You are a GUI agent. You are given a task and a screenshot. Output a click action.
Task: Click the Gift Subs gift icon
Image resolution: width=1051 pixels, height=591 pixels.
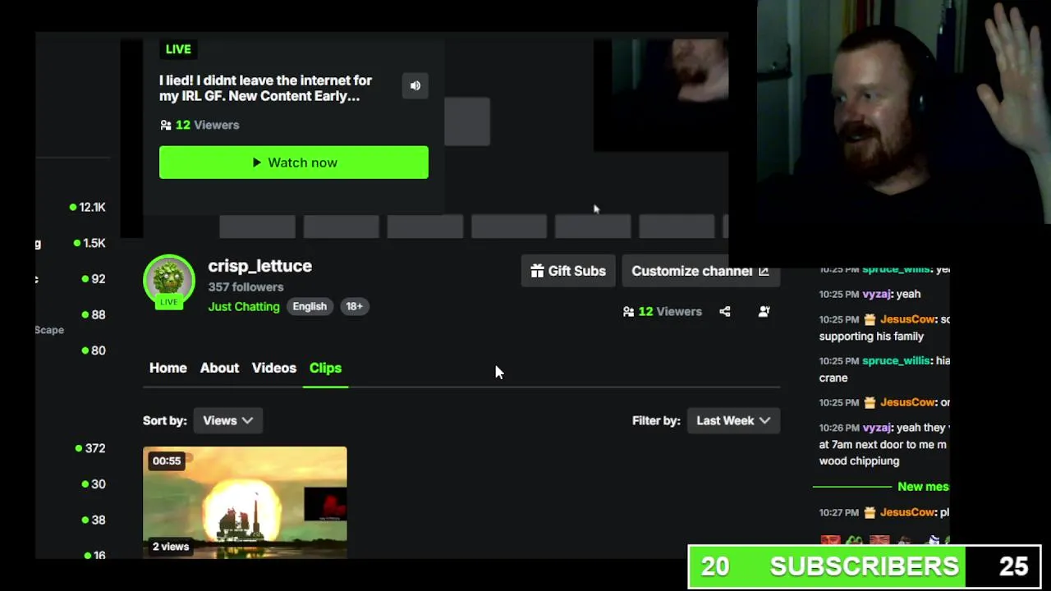pyautogui.click(x=537, y=271)
